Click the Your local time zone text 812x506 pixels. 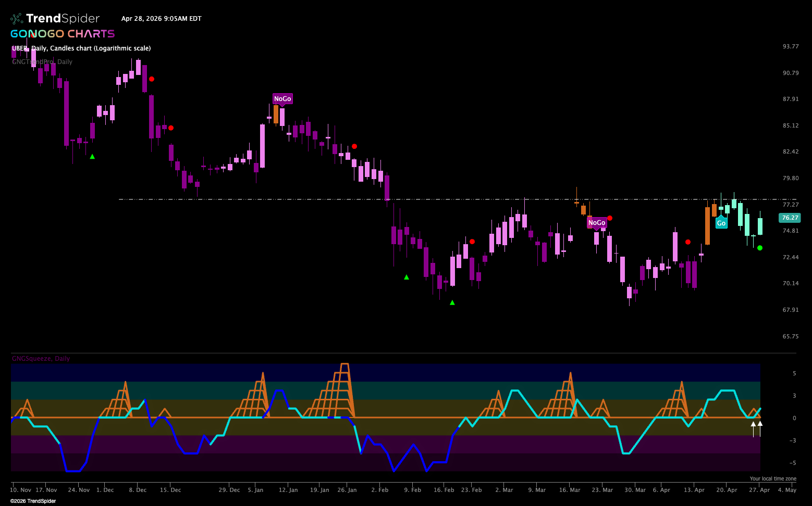[773, 478]
